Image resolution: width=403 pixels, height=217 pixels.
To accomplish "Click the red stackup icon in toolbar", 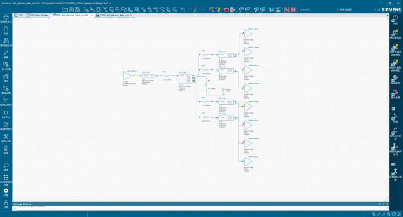I will click(226, 10).
